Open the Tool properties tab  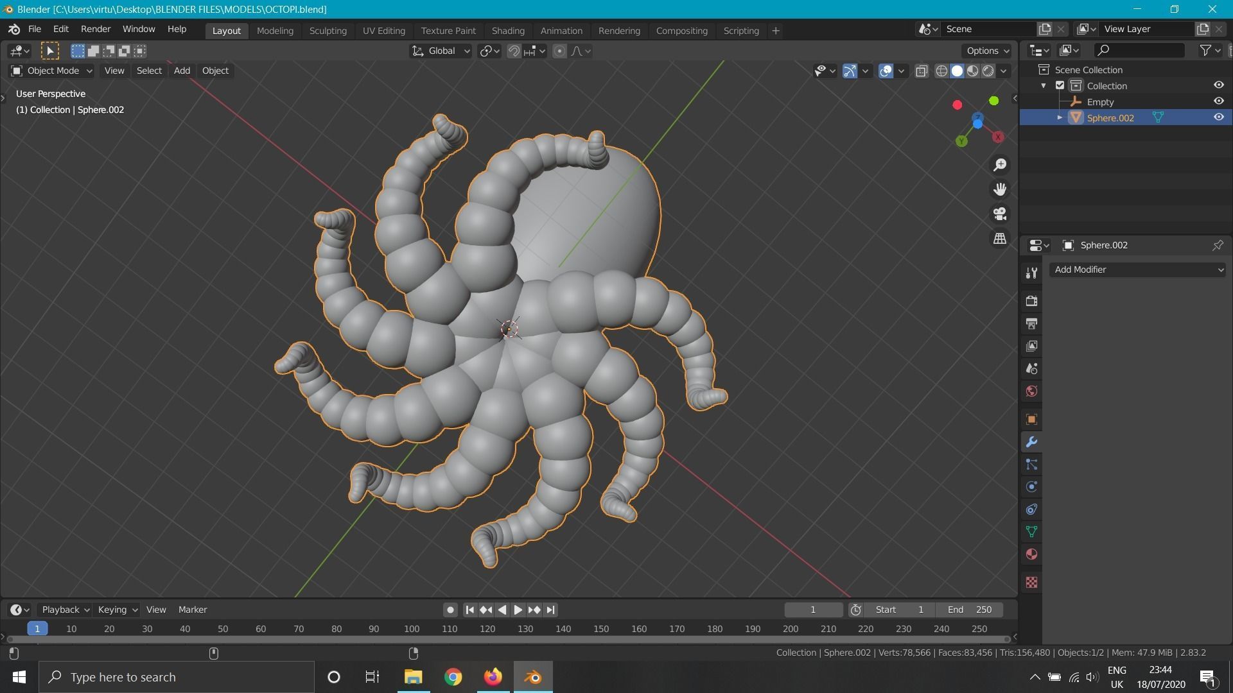[1031, 273]
